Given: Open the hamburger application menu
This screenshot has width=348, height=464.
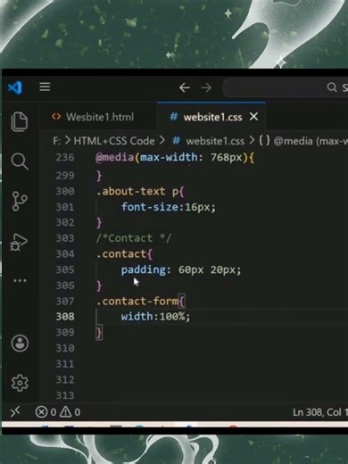Looking at the screenshot, I should (45, 87).
